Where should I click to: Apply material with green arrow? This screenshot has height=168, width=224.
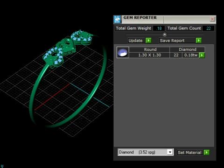tap(207, 152)
